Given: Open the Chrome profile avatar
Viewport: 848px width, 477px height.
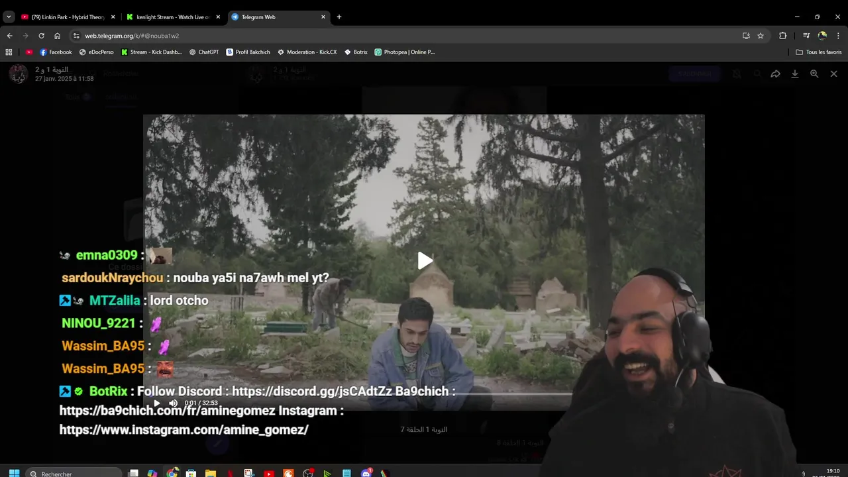Looking at the screenshot, I should click(822, 36).
